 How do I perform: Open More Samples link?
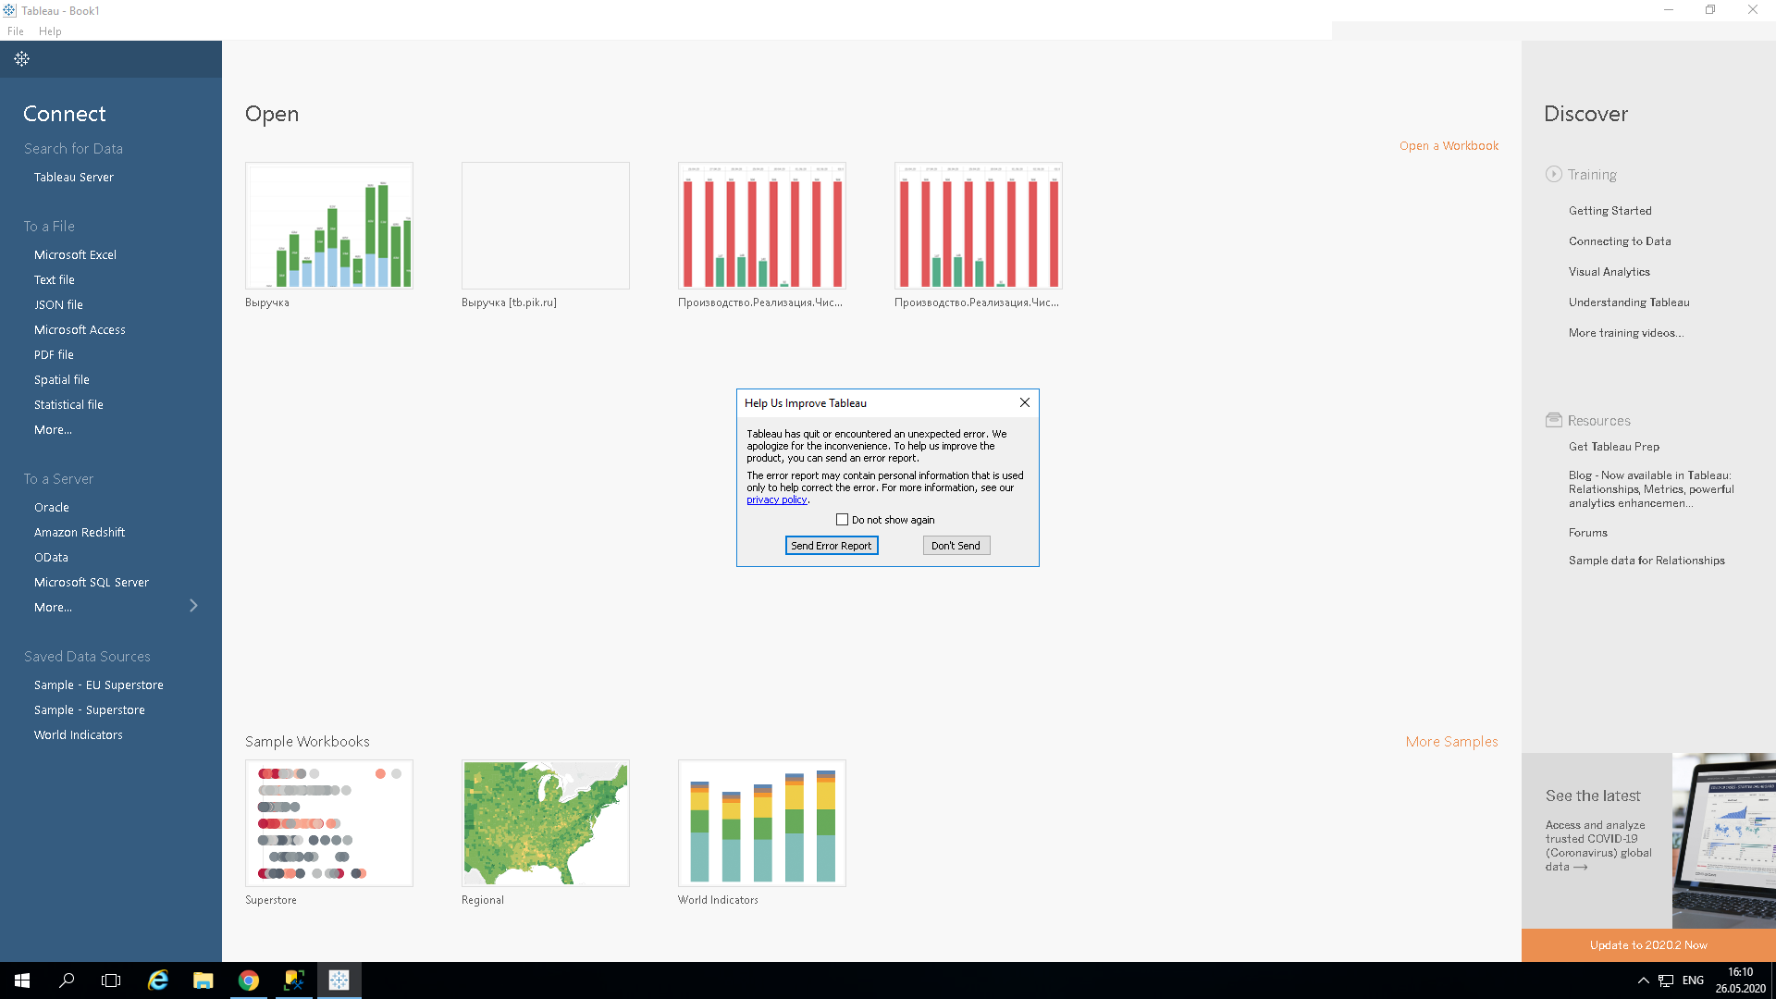(x=1451, y=742)
